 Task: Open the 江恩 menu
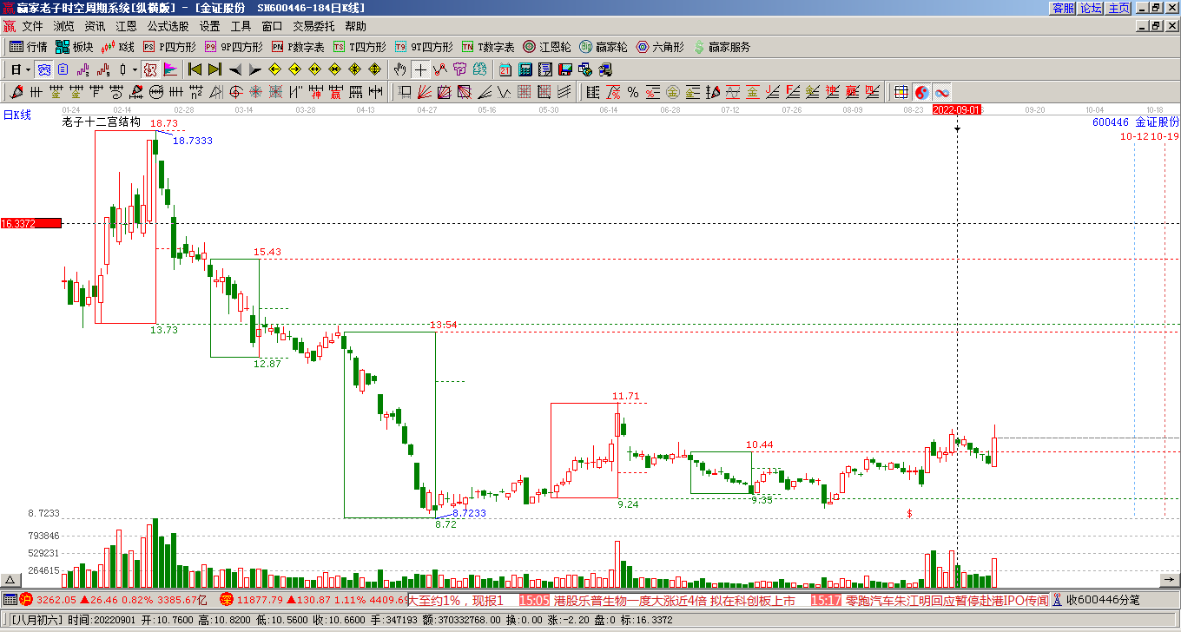click(x=126, y=26)
